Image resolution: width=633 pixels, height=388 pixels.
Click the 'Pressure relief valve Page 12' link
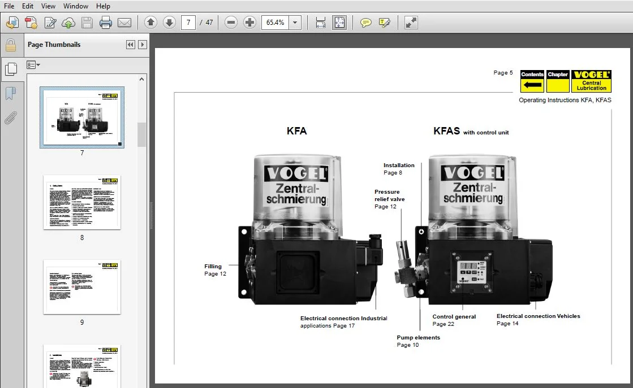[389, 199]
